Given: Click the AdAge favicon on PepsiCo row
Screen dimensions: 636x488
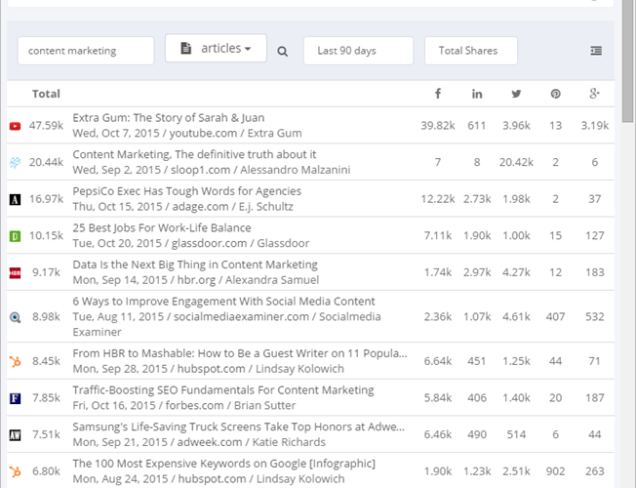Looking at the screenshot, I should (15, 199).
